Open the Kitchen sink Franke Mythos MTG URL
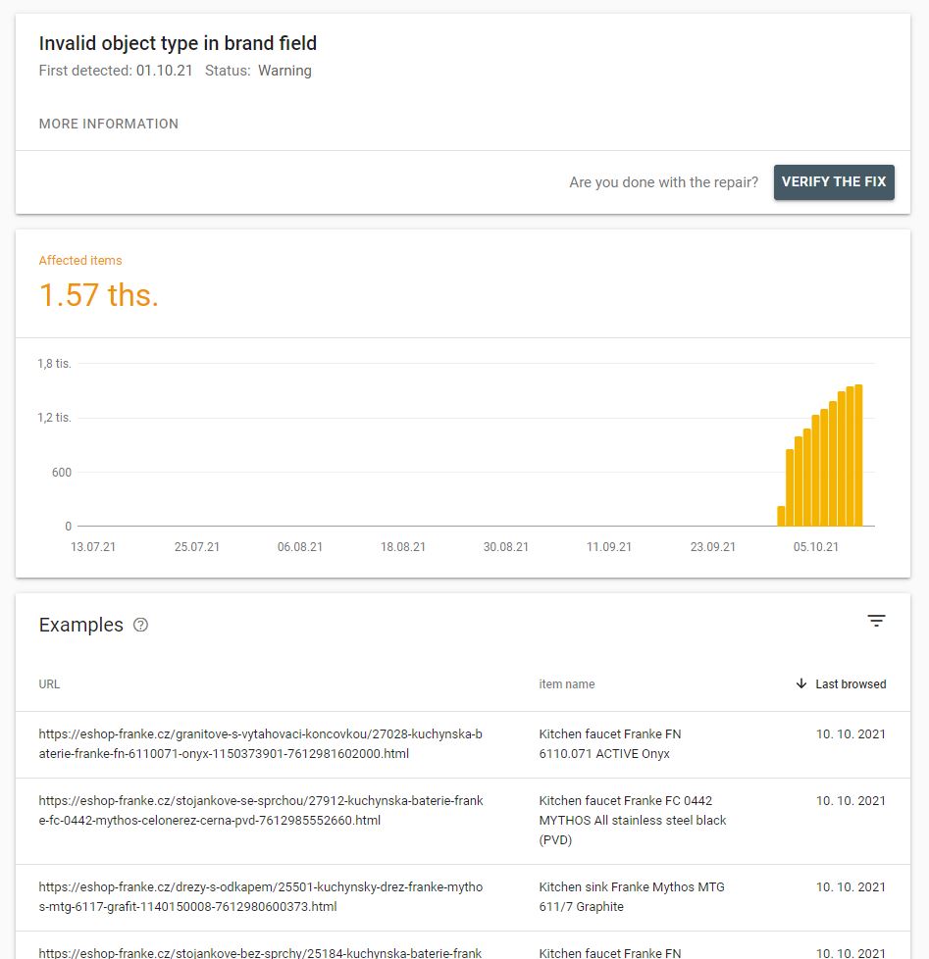929x959 pixels. click(x=260, y=897)
